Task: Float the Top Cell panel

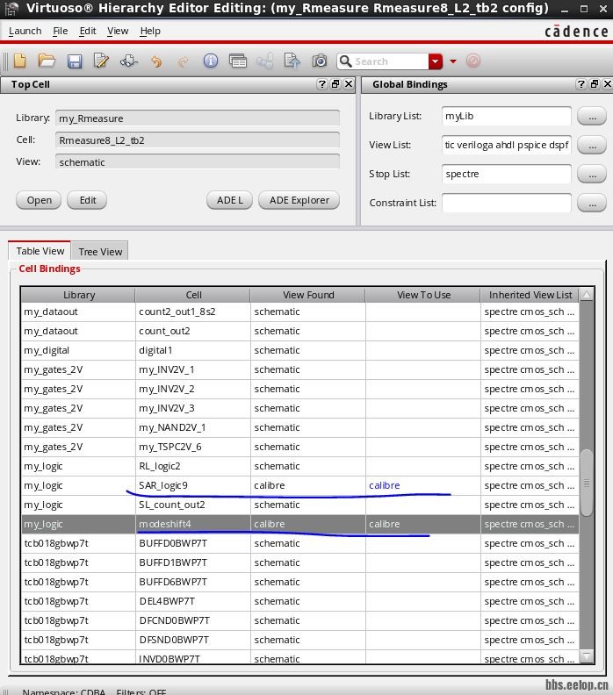Action: click(x=335, y=84)
